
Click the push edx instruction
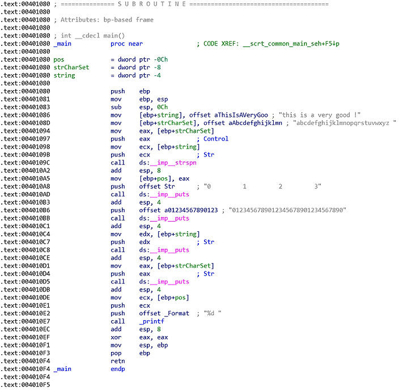(130, 242)
